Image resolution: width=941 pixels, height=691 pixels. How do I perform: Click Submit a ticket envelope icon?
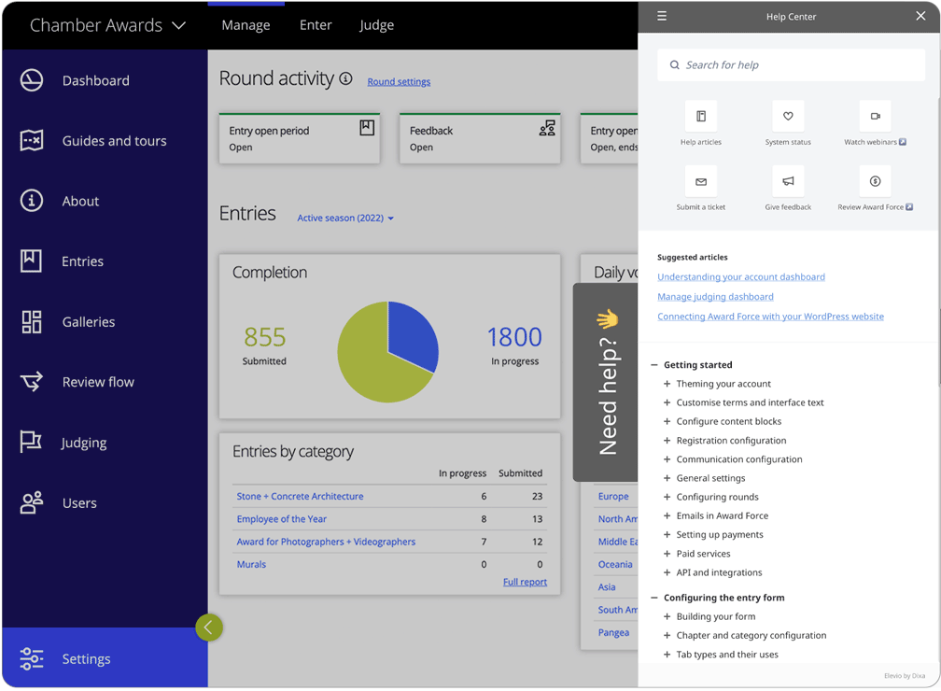tap(700, 181)
